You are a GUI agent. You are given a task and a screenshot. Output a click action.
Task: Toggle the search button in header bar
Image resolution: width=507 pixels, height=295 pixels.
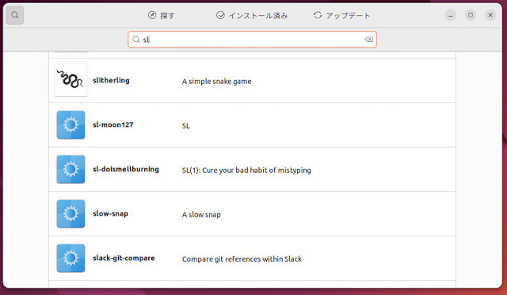pyautogui.click(x=15, y=15)
